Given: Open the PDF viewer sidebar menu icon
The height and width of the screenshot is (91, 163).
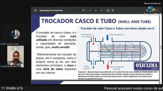Looking at the screenshot, I should tap(35, 10).
